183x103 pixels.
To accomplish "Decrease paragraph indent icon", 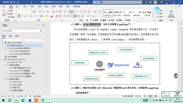I will [81, 12].
